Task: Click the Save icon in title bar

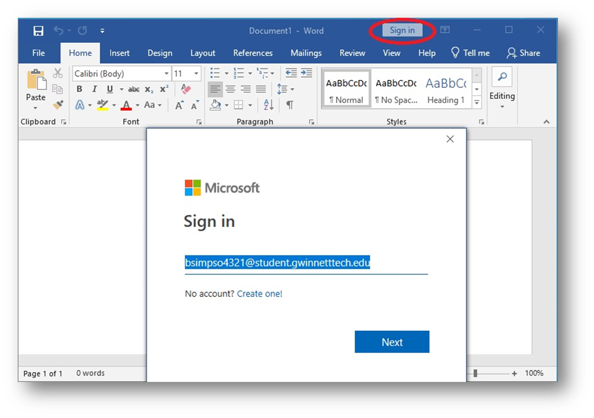Action: point(38,31)
